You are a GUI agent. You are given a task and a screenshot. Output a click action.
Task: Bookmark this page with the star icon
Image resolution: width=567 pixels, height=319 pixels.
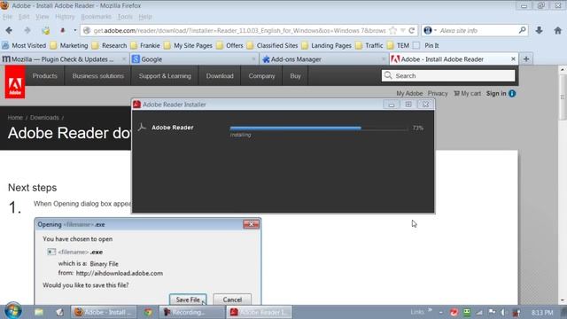(393, 31)
